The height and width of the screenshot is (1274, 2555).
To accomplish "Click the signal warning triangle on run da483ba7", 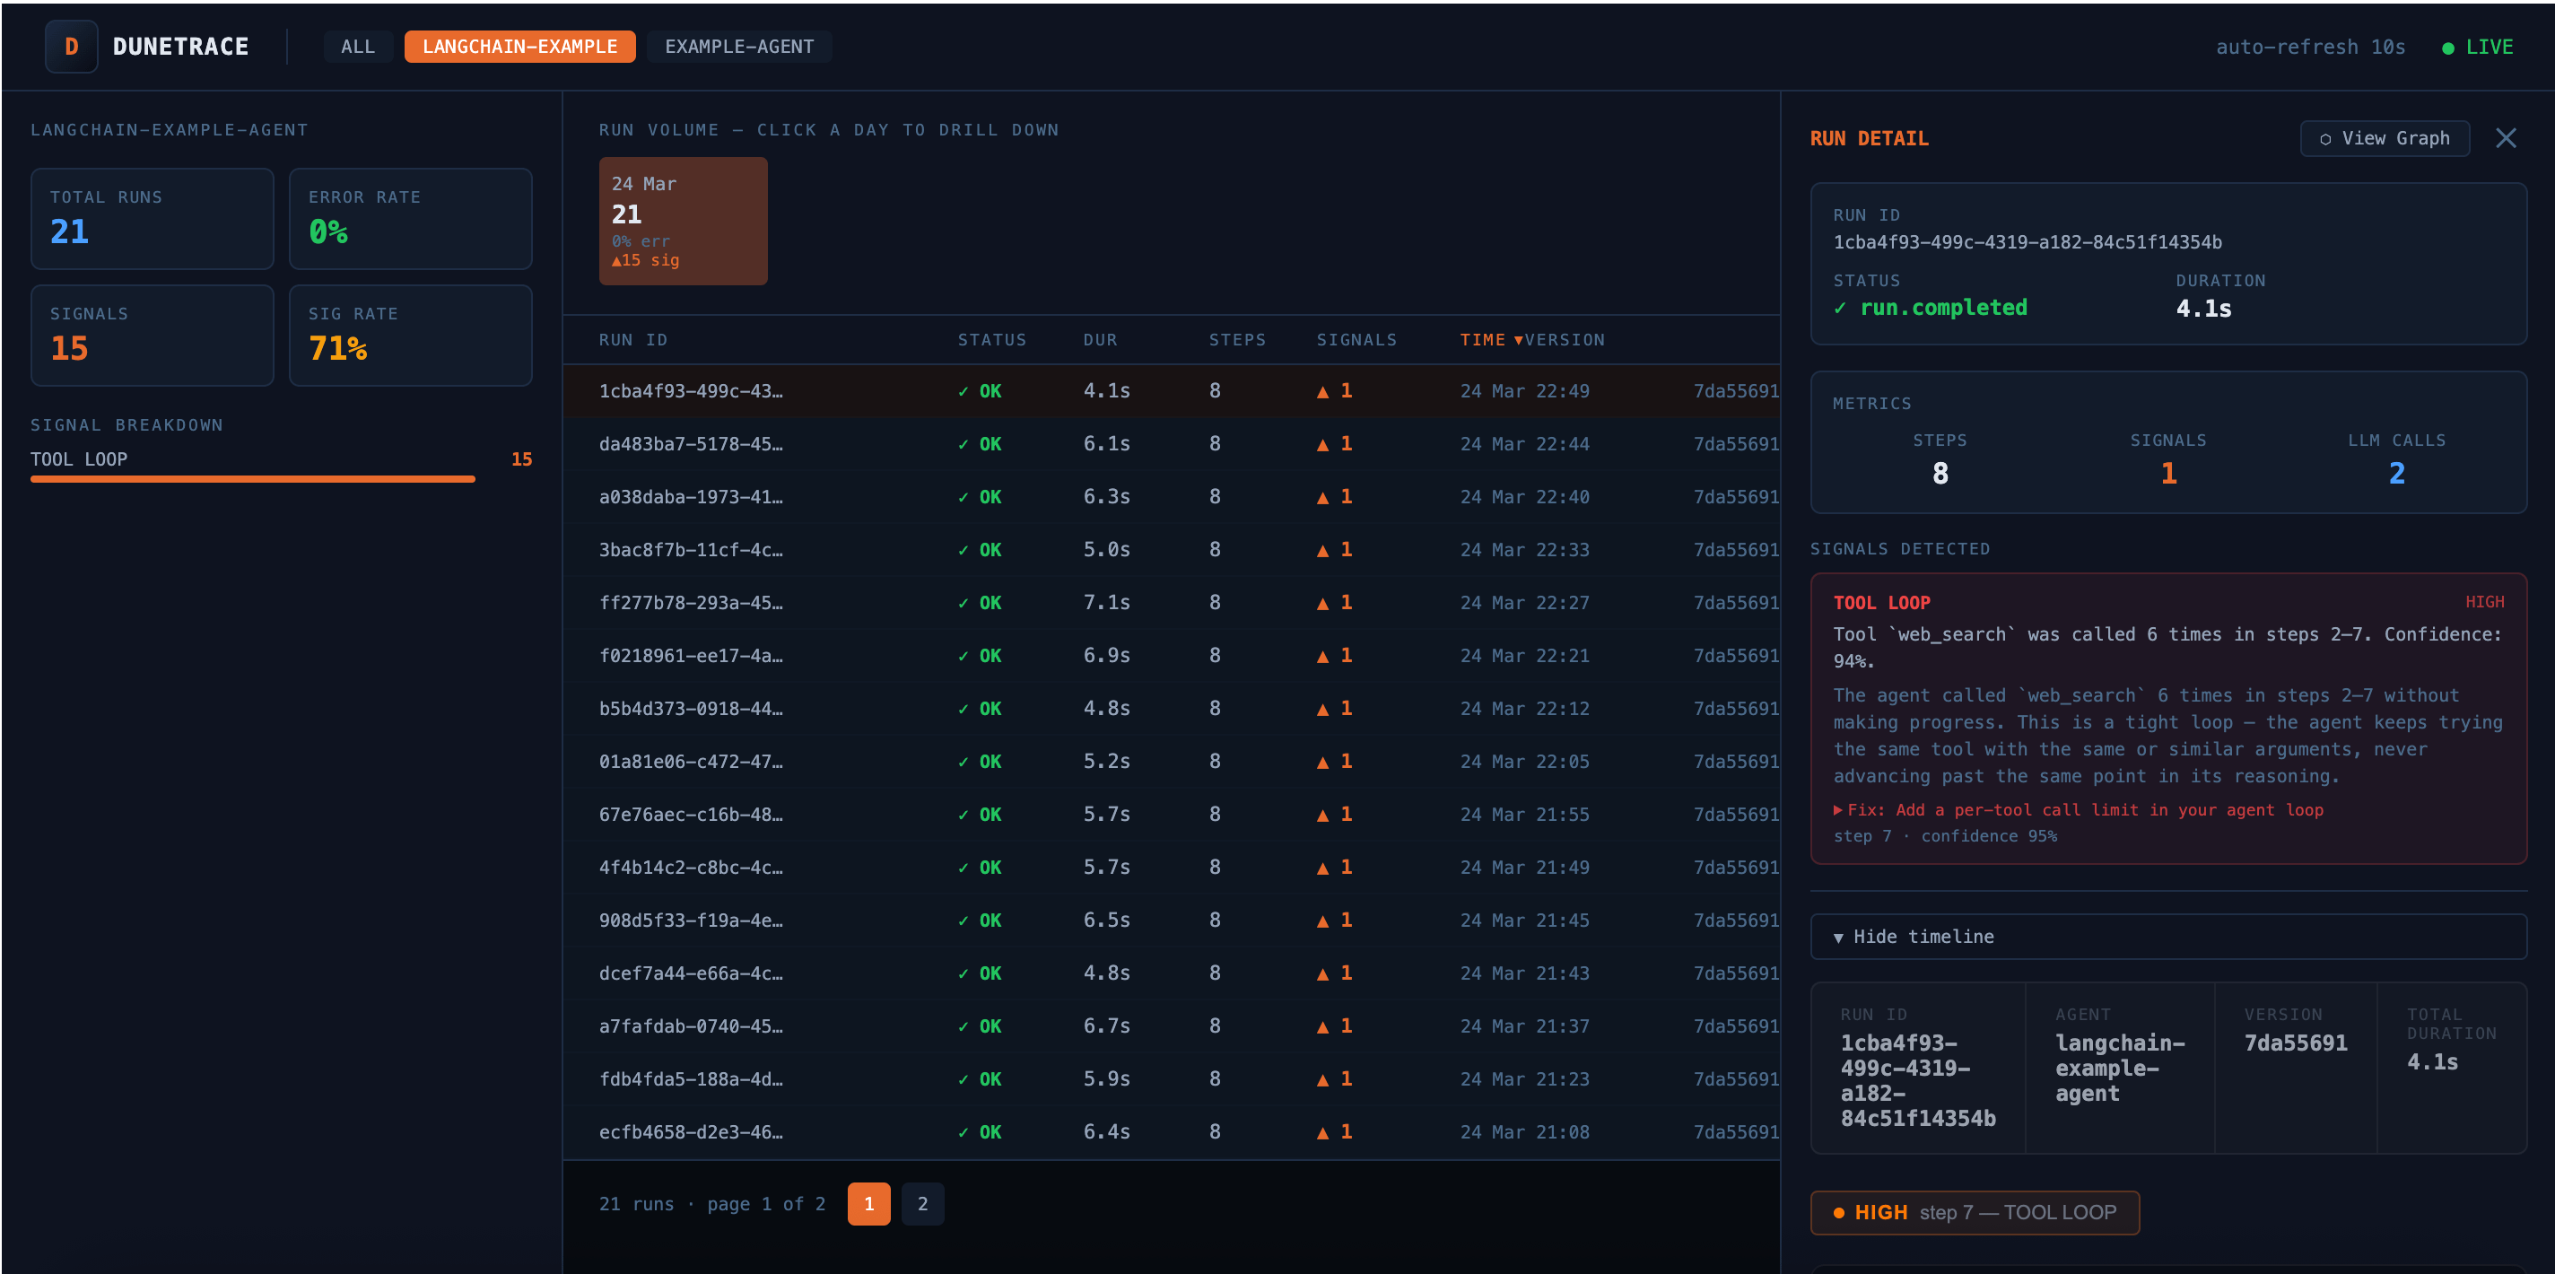I will [1322, 444].
